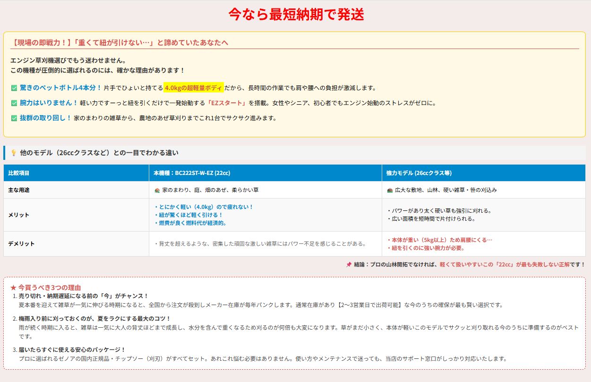Click the bullet パワーがあり太く硬い草も強引に刈れる
Viewport: 591px width, 382px height.
439,211
